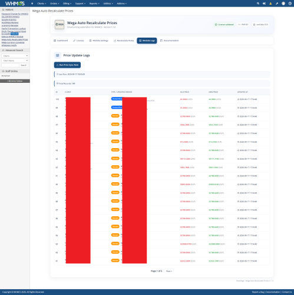Open the Billing menu

67,4
